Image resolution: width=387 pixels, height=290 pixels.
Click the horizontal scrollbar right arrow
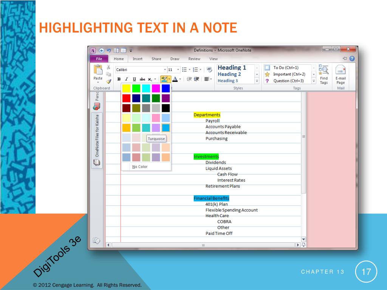point(298,245)
